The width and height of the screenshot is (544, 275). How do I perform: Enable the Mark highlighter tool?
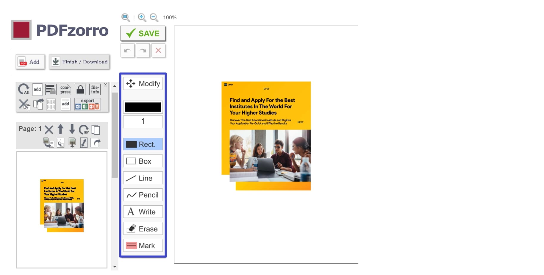pyautogui.click(x=143, y=245)
